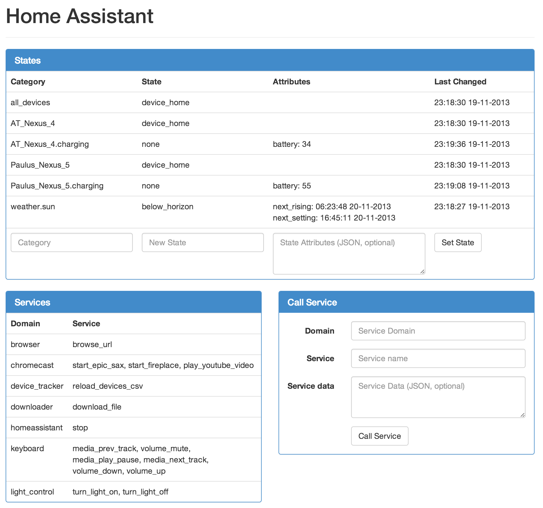Screen dimensions: 543x508
Task: Click the Service Domain input
Action: (438, 331)
